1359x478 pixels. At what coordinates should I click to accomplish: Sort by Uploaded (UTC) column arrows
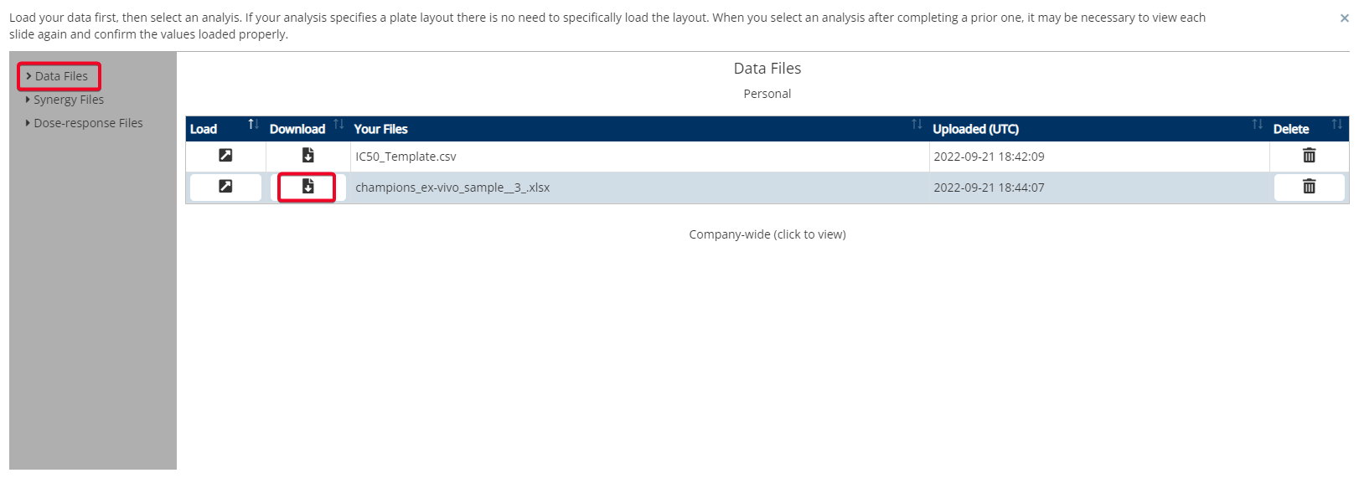point(1257,125)
